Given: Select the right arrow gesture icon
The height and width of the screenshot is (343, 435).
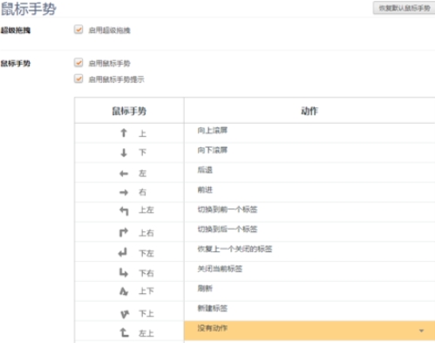Looking at the screenshot, I should coord(124,192).
